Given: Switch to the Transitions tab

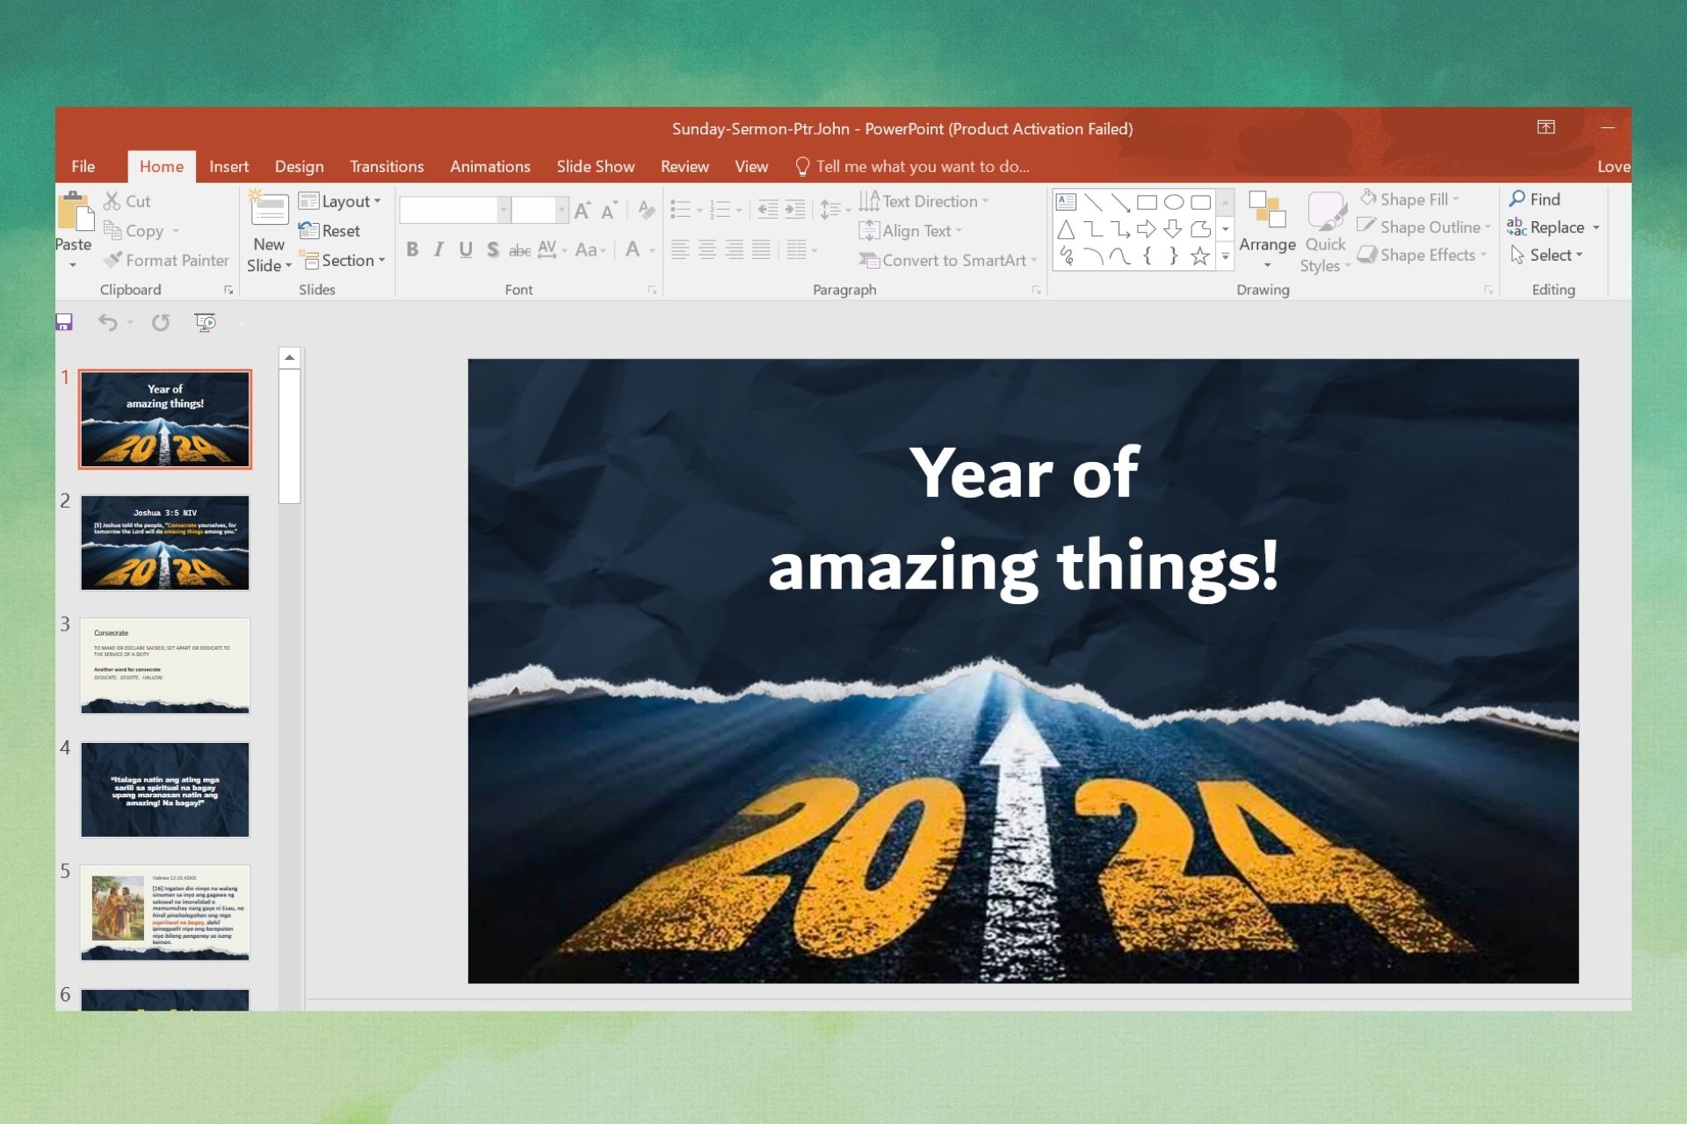Looking at the screenshot, I should click(387, 166).
